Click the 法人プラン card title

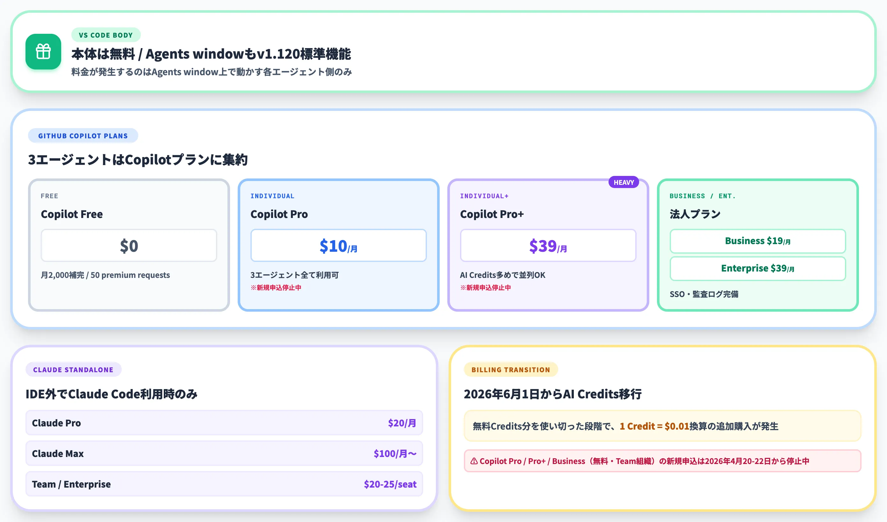tap(695, 214)
